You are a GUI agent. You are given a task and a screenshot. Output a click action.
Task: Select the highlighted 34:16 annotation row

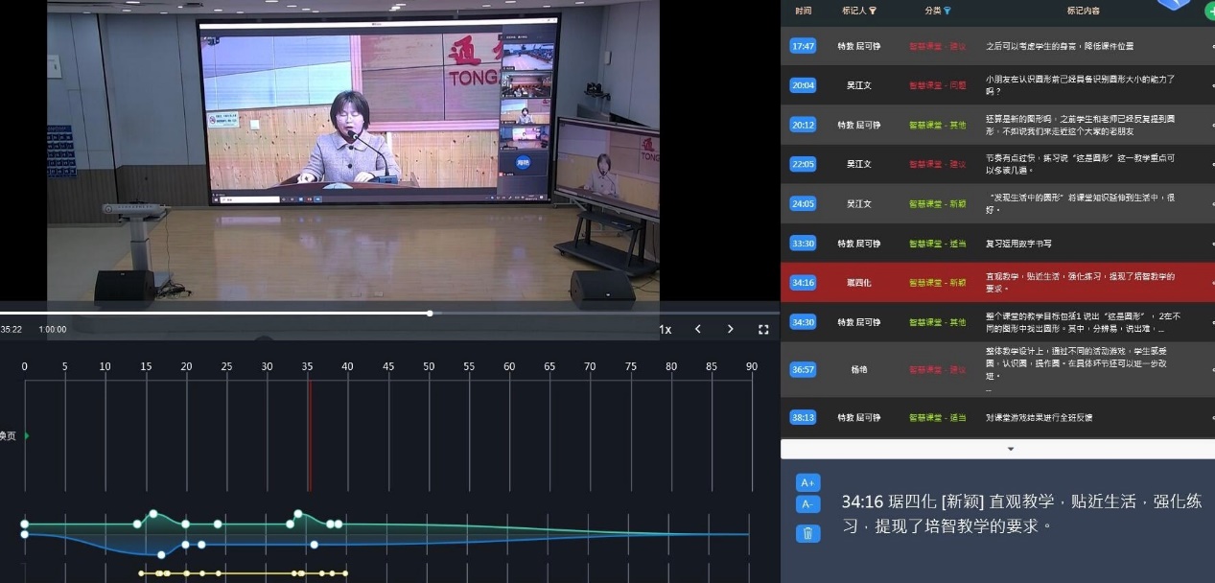(x=997, y=282)
